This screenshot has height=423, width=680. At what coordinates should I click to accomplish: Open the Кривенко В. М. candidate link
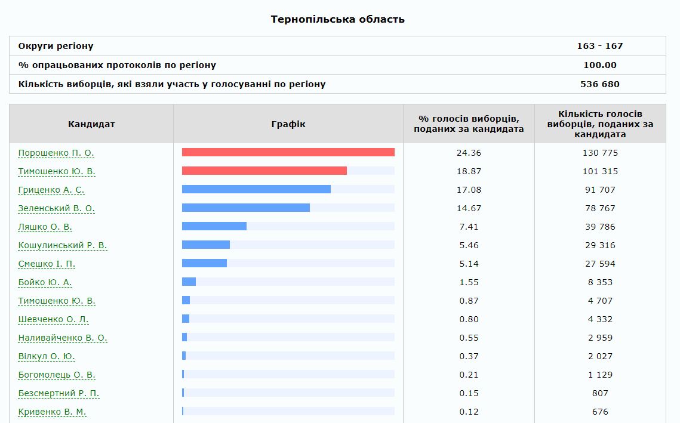52,412
